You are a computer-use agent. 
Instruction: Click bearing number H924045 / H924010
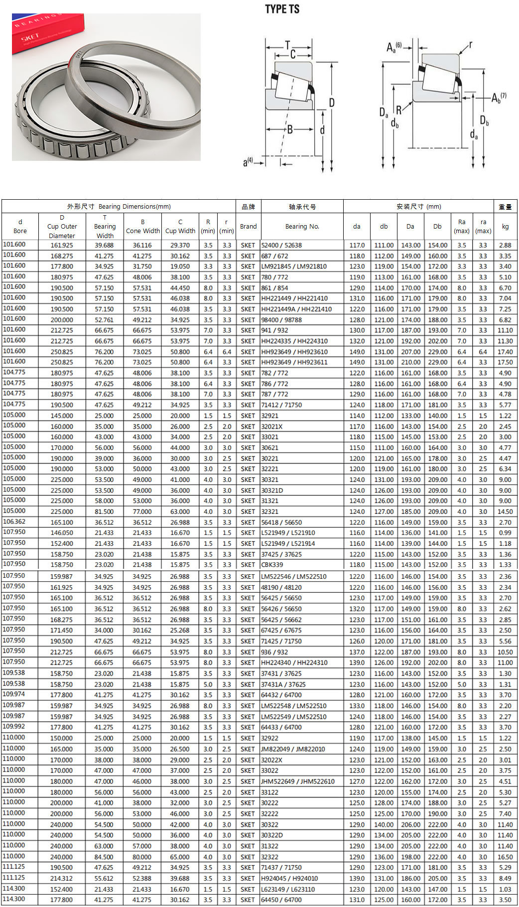[x=289, y=879]
